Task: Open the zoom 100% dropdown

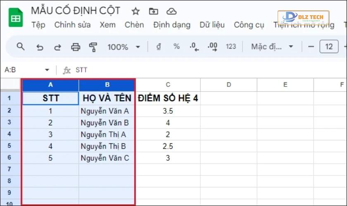Action: (x=124, y=47)
